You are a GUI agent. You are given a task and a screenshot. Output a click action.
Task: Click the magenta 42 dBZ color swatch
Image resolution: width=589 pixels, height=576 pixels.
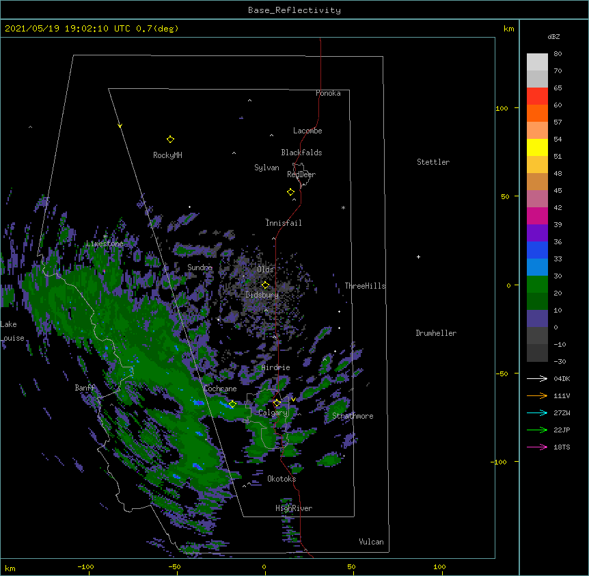tap(537, 215)
